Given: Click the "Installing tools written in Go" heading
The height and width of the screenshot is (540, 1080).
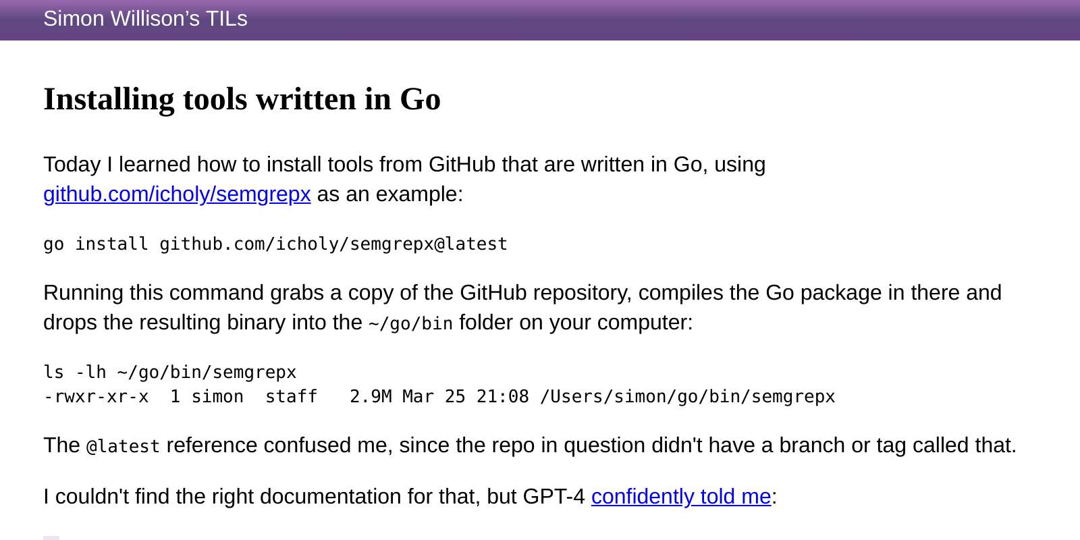Looking at the screenshot, I should (x=242, y=99).
